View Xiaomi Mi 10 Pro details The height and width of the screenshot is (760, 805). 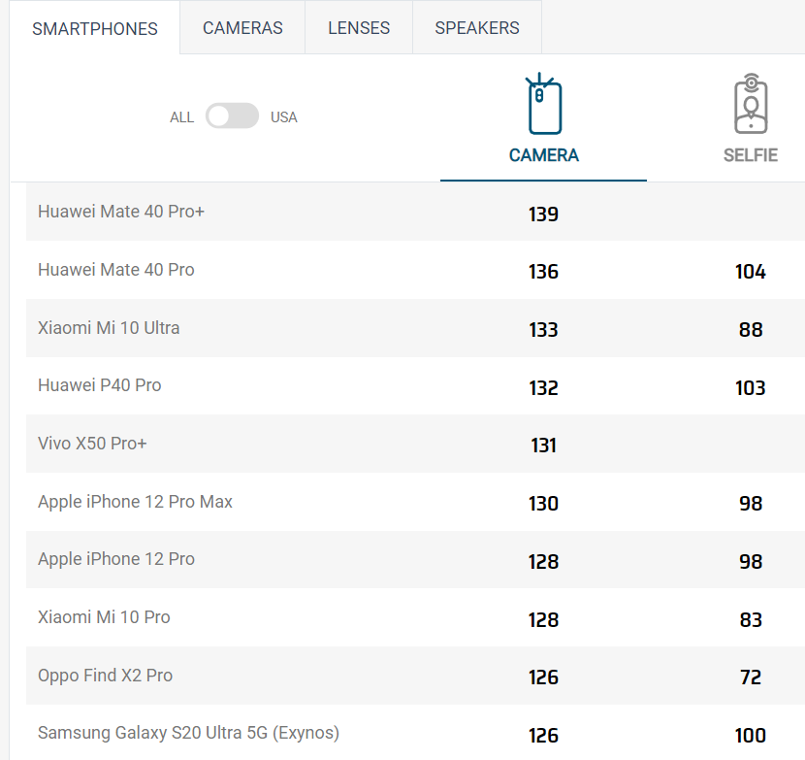[x=104, y=617]
